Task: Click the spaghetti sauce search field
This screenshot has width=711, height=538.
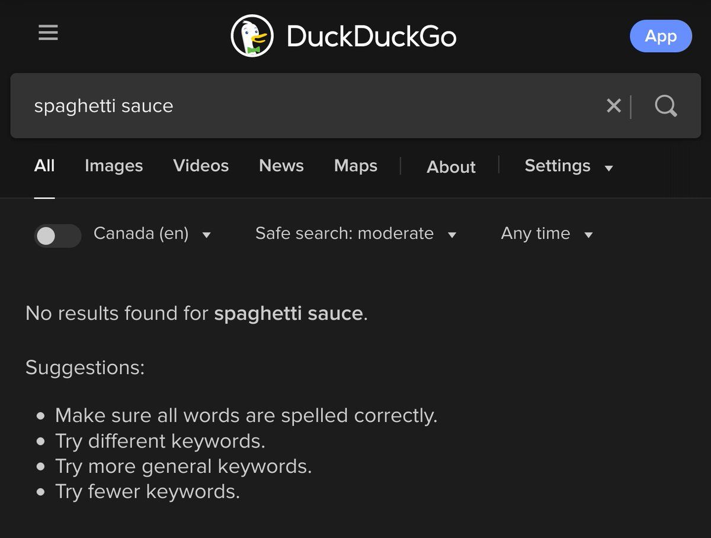Action: pos(296,106)
